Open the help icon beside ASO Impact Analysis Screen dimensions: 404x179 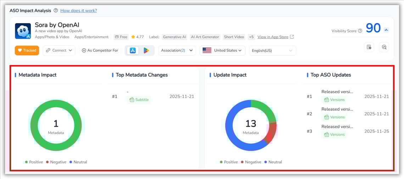click(56, 11)
